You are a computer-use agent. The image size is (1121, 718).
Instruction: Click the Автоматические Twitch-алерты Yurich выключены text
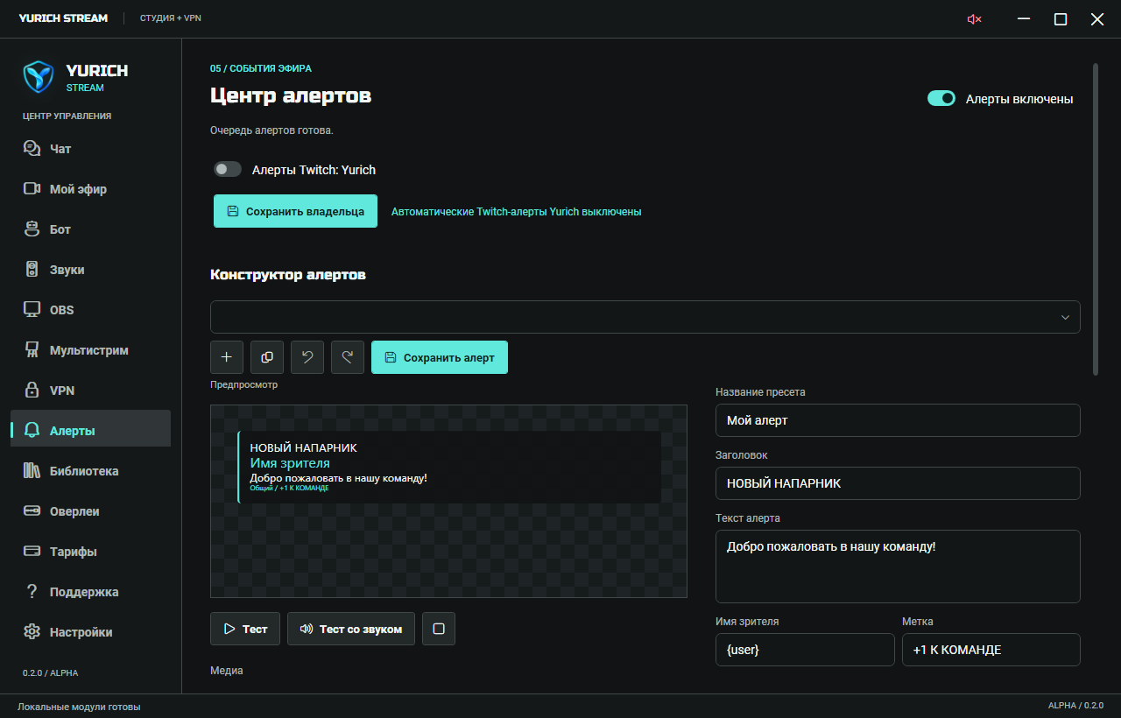tap(516, 212)
